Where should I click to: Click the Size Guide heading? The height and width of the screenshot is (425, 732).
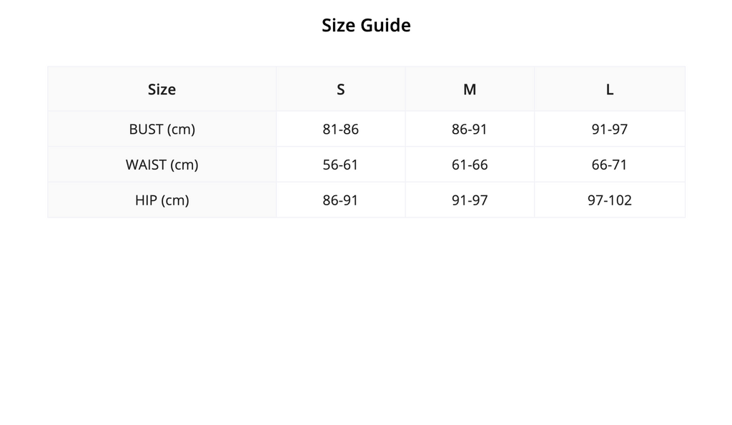click(x=366, y=25)
